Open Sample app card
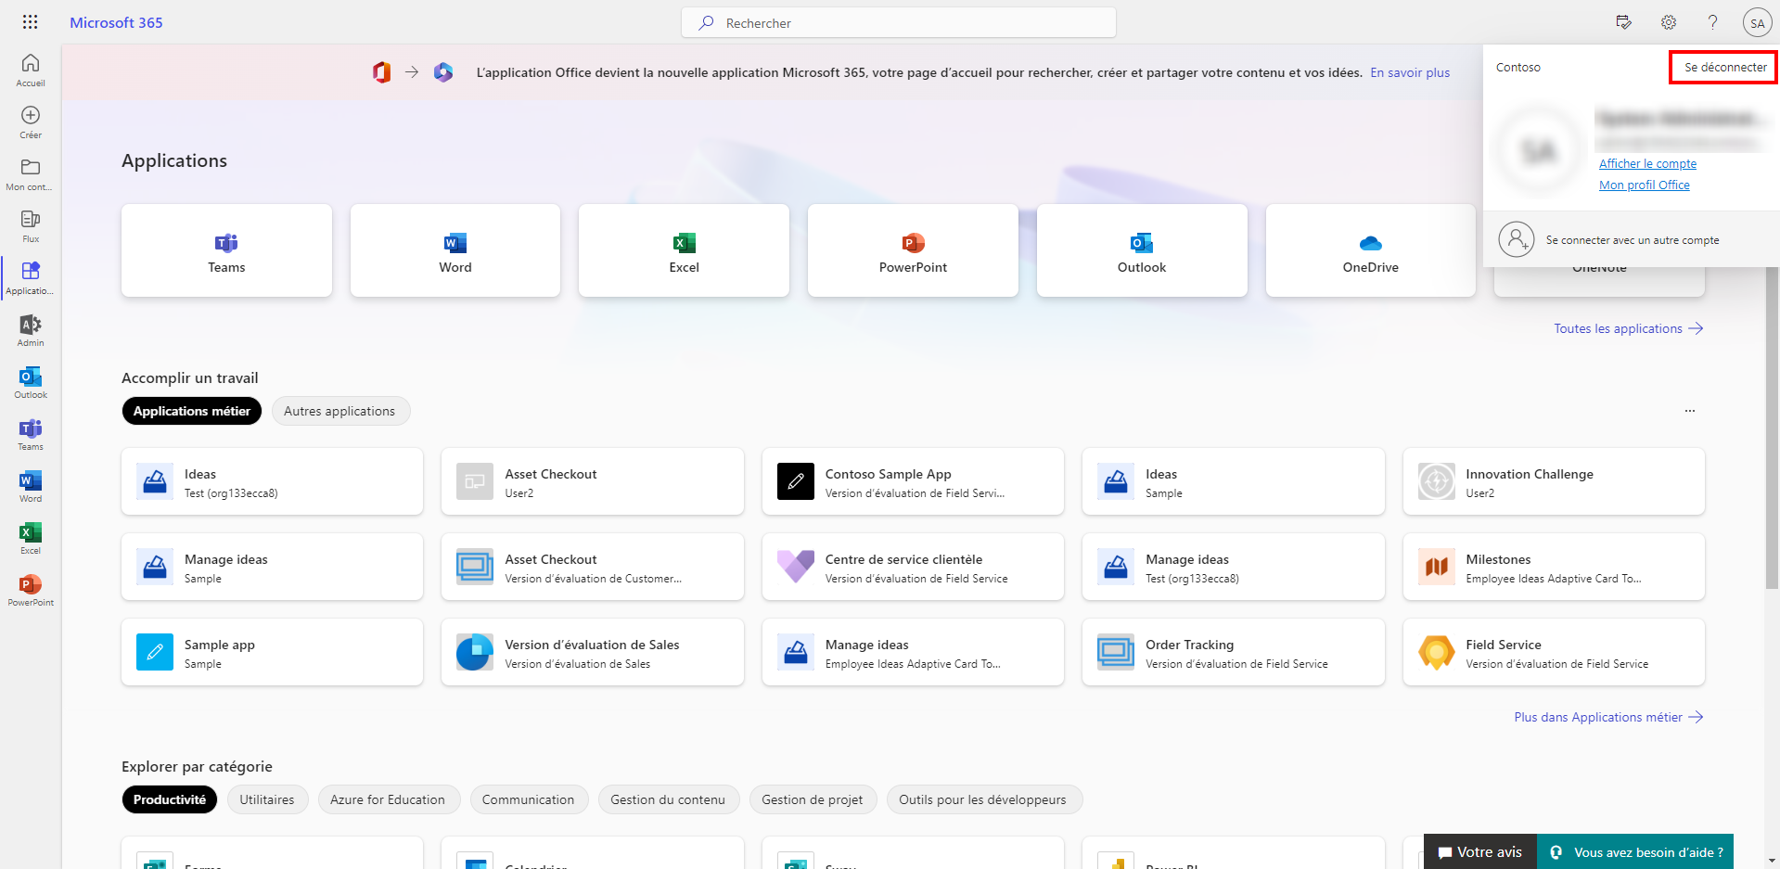Image resolution: width=1780 pixels, height=869 pixels. [272, 652]
